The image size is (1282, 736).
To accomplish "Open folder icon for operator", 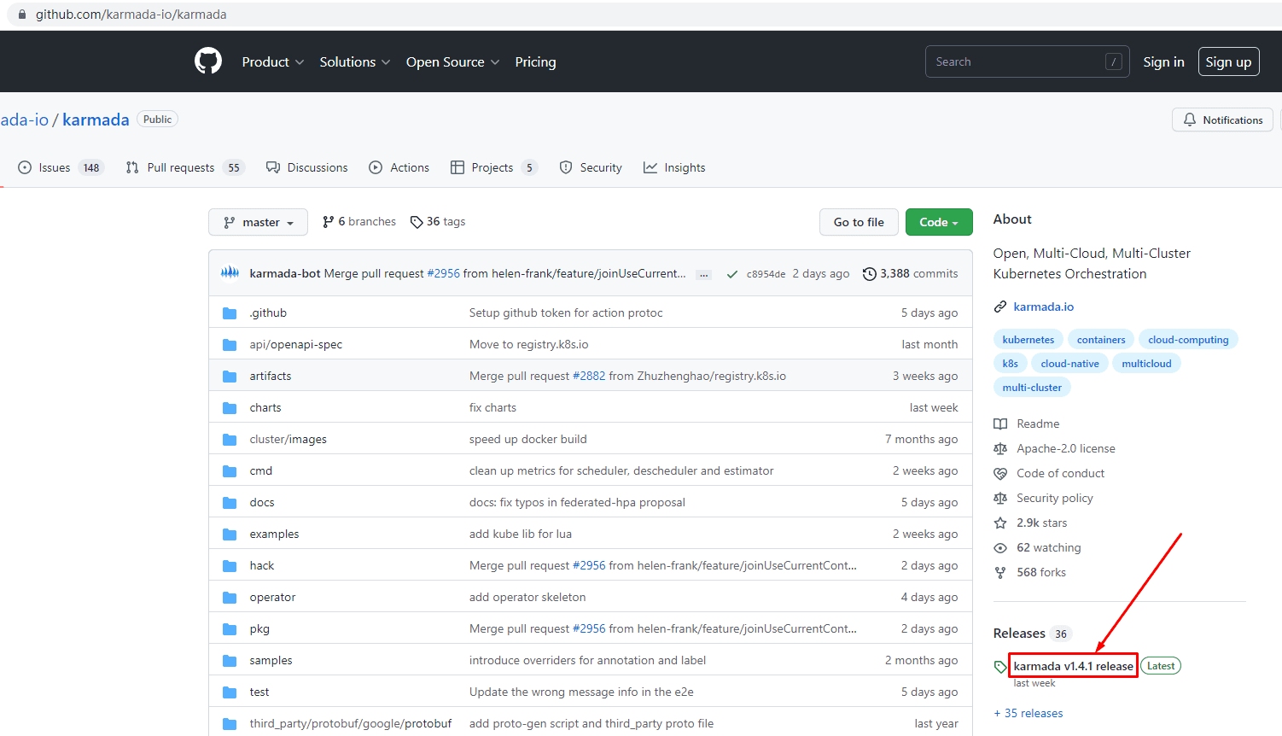I will click(230, 598).
